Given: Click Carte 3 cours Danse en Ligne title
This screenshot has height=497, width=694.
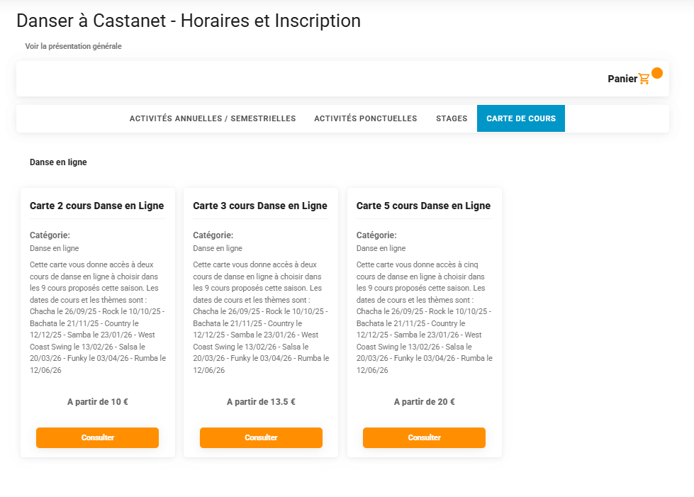Looking at the screenshot, I should [x=260, y=206].
